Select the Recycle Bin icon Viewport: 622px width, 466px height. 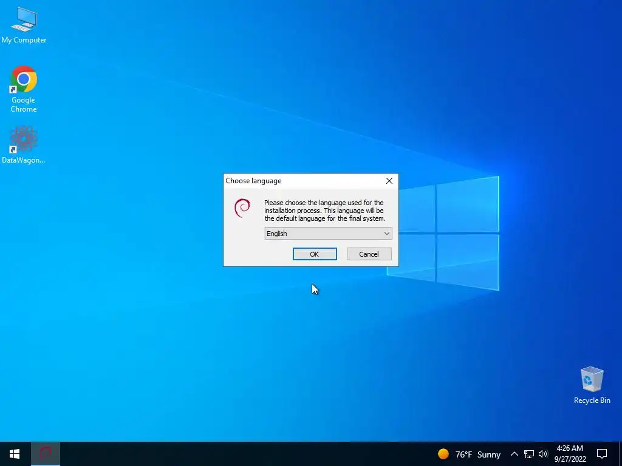(x=592, y=385)
